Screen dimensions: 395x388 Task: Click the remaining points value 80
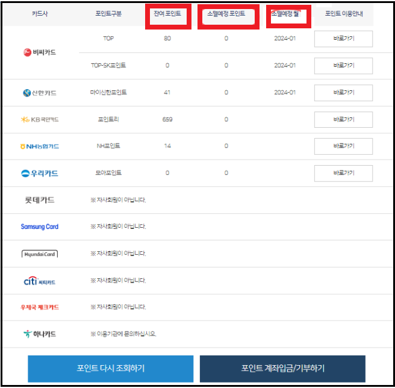pos(167,39)
